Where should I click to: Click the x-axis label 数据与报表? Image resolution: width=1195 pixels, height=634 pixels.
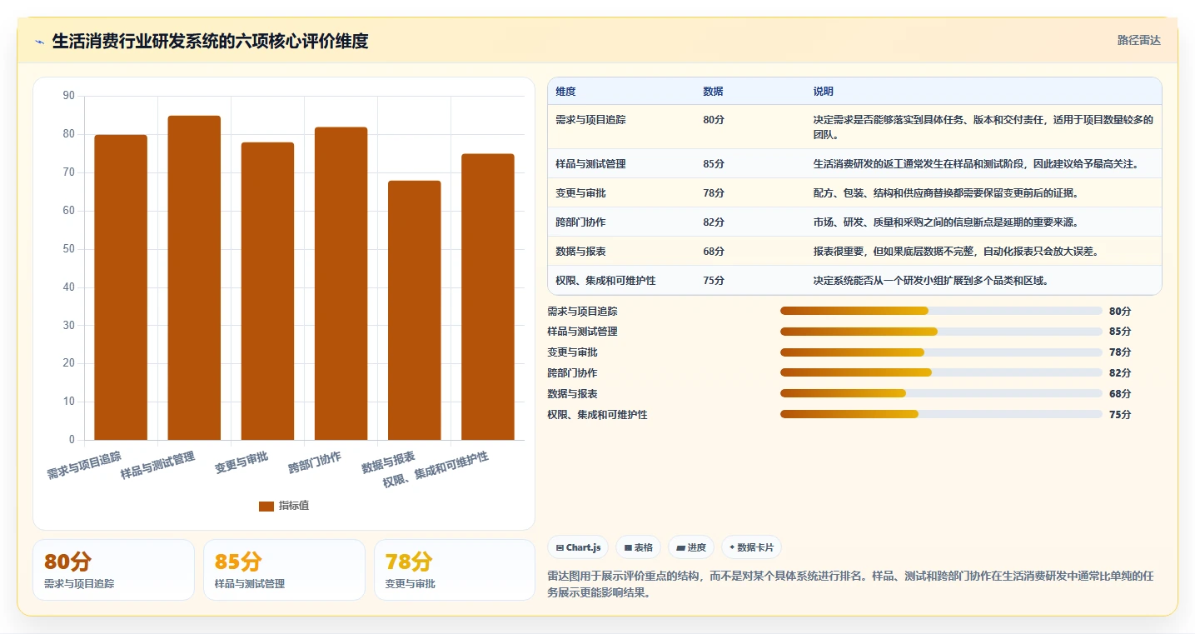pos(388,462)
